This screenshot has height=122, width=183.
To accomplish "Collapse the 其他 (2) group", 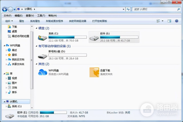I will (36, 64).
